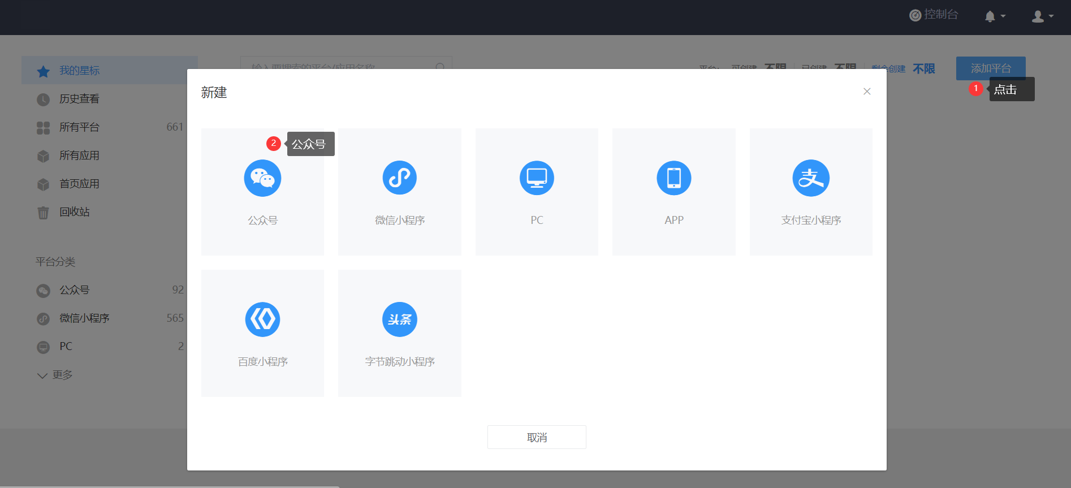Click the clock icon beside 历史查看

44,100
